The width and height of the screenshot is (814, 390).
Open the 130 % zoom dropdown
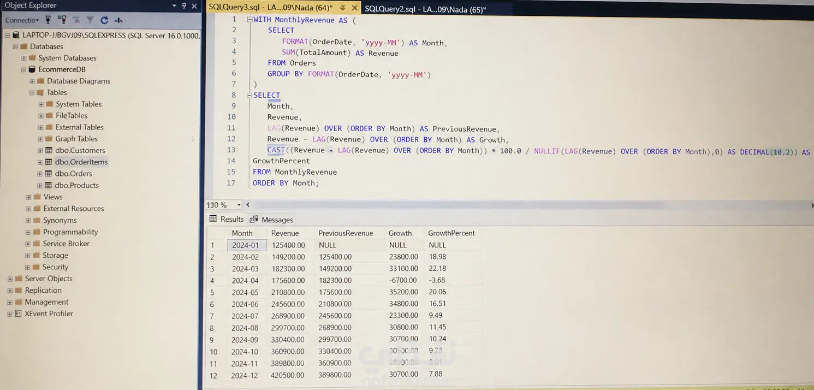239,205
